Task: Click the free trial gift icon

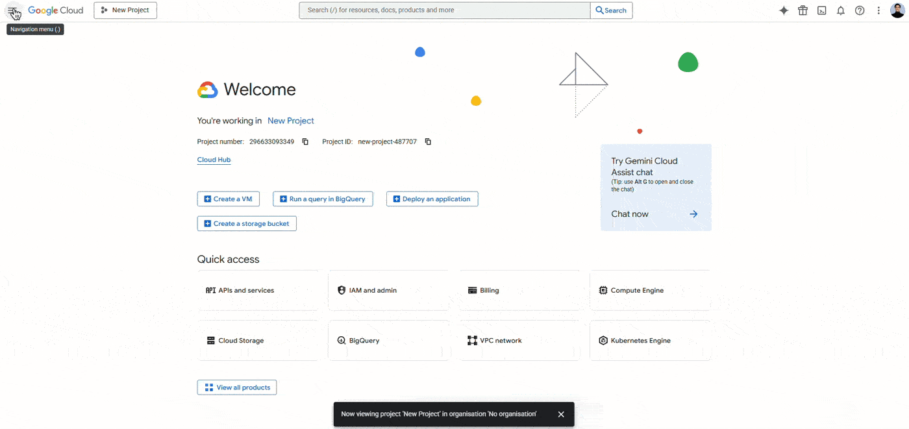Action: [x=803, y=10]
